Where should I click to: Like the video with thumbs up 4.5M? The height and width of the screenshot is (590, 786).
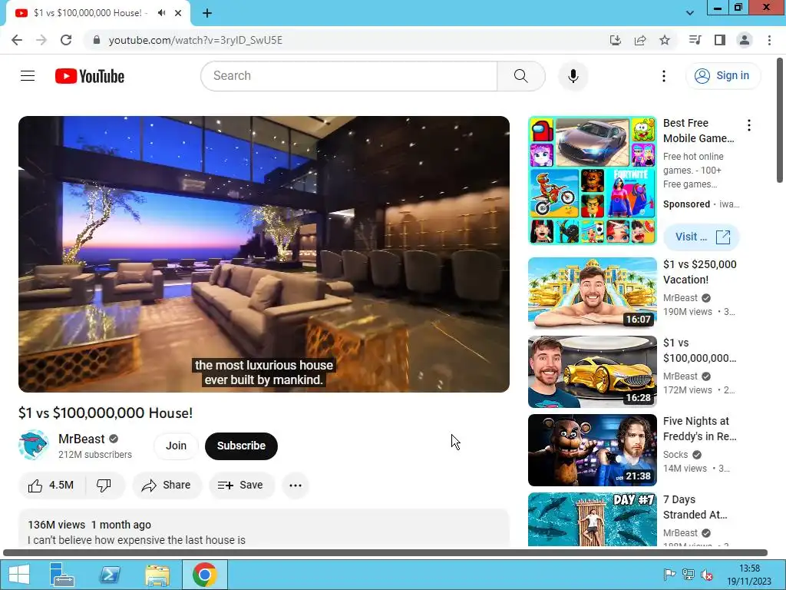pyautogui.click(x=51, y=486)
